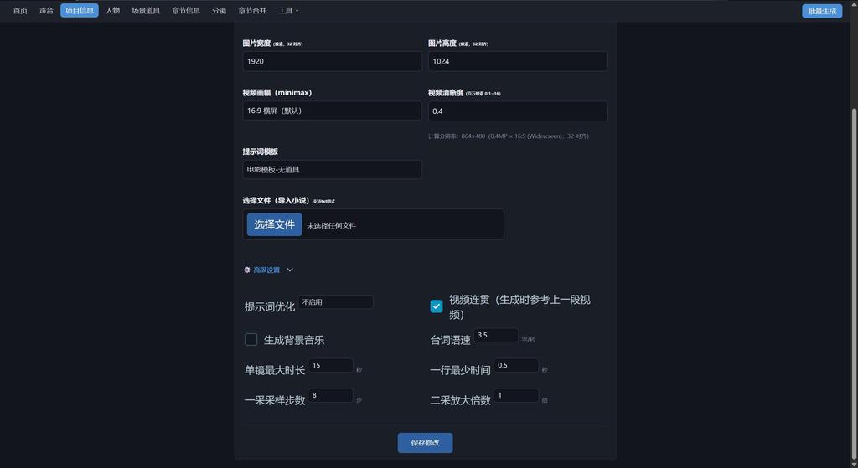Click the 保存修改 button
The height and width of the screenshot is (468, 858).
[425, 443]
